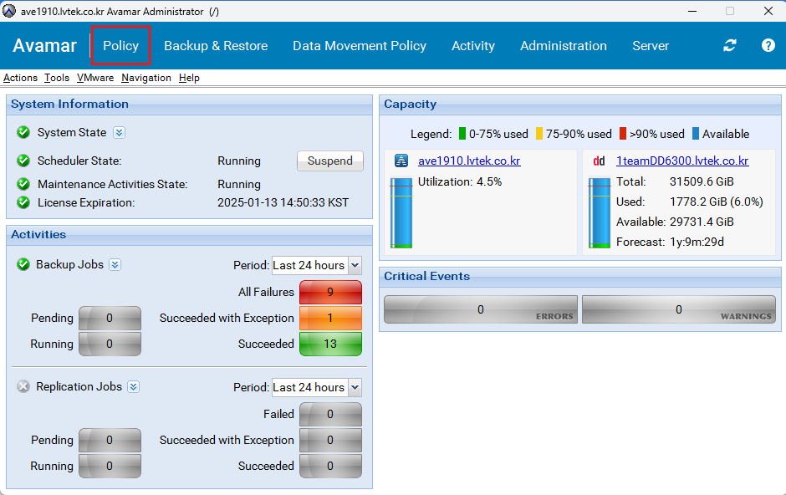Viewport: 786px width, 495px height.
Task: Click the blue Available legend swatch
Action: coord(696,134)
